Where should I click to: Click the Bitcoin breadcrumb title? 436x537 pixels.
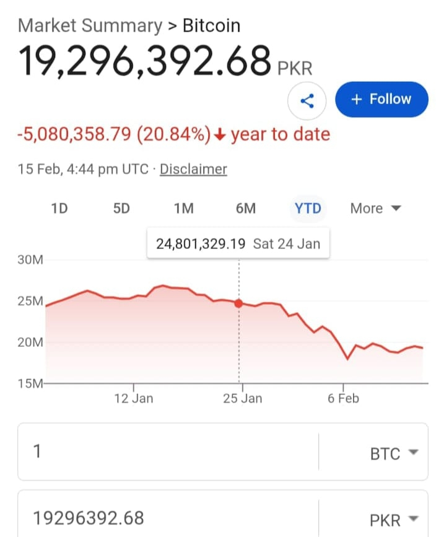[x=211, y=26]
